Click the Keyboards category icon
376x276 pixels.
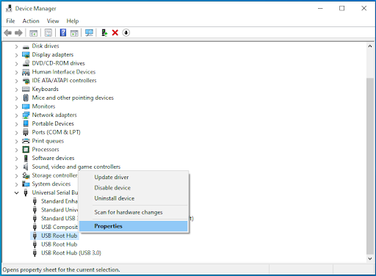[x=26, y=89]
